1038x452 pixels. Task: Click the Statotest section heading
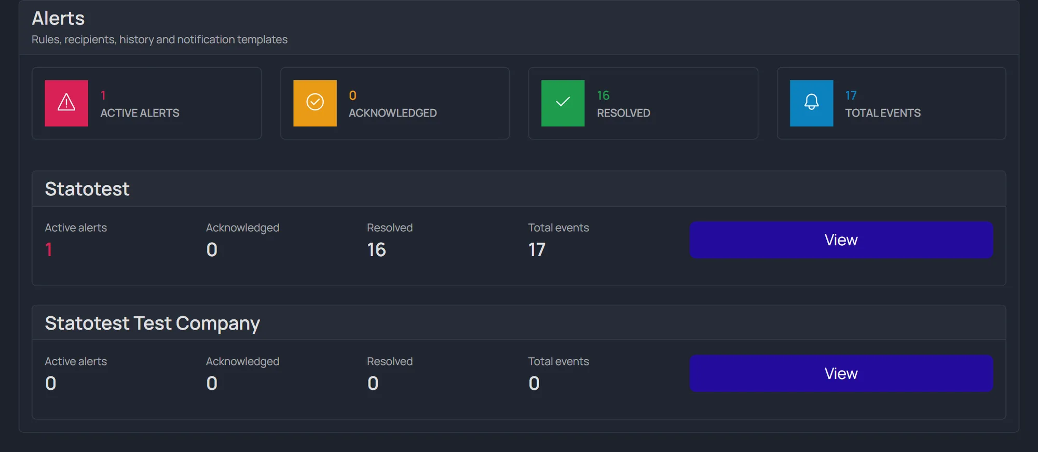87,189
